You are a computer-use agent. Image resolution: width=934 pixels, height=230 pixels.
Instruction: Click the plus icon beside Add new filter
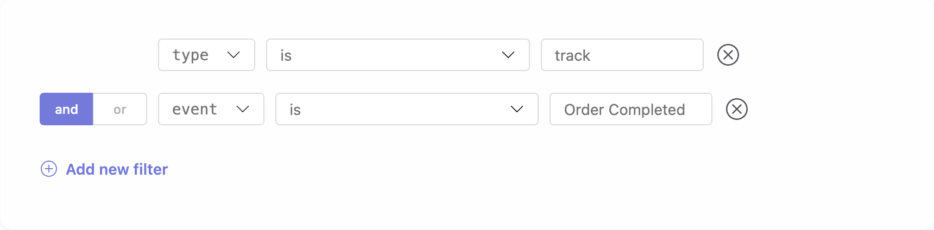(x=49, y=169)
